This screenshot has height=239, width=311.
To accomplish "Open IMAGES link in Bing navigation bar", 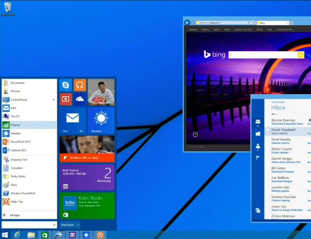I will click(193, 30).
